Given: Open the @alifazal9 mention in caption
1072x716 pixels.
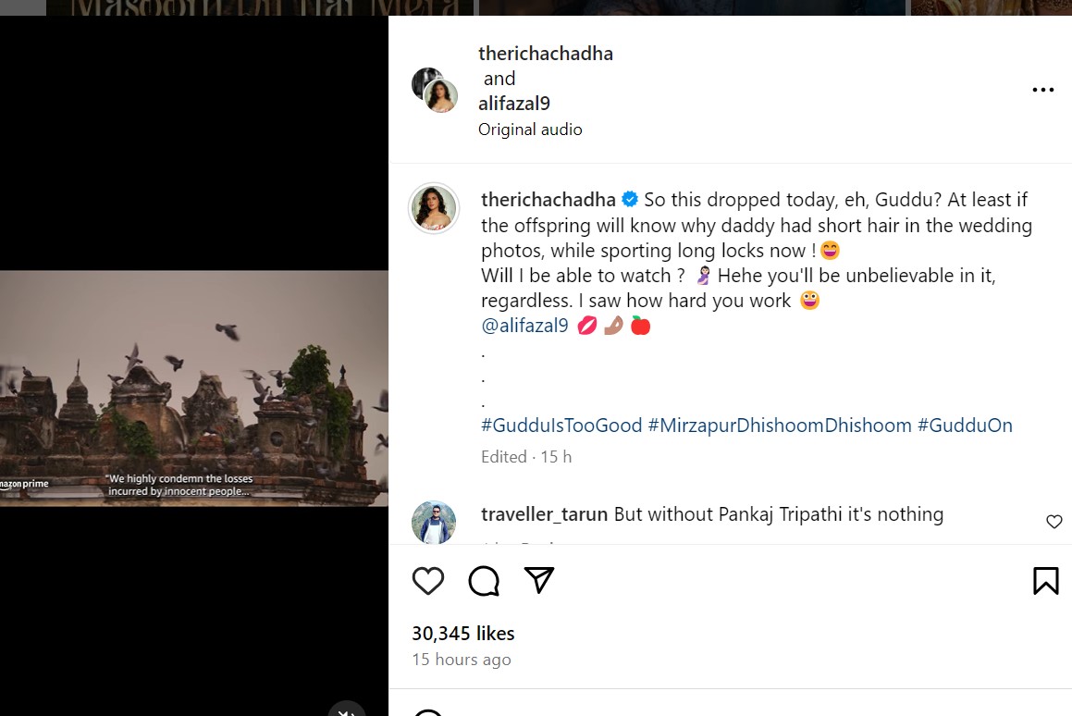Looking at the screenshot, I should click(x=524, y=326).
